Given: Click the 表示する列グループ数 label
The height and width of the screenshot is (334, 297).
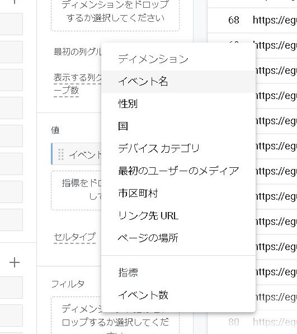Looking at the screenshot, I should click(78, 84).
